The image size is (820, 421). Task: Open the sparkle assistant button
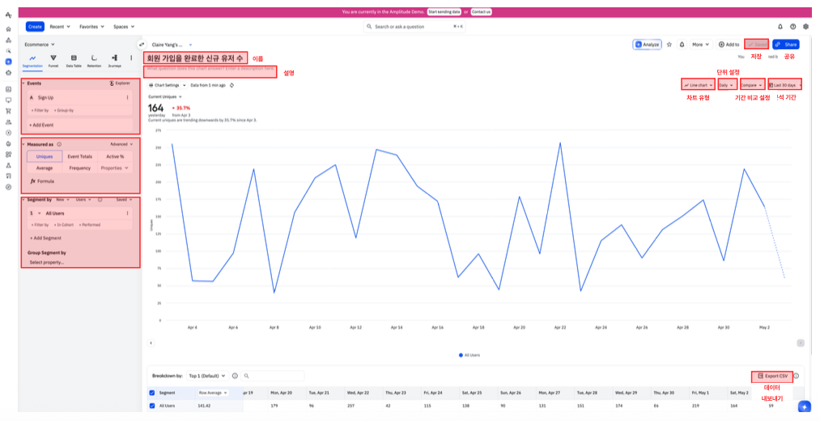(x=805, y=407)
